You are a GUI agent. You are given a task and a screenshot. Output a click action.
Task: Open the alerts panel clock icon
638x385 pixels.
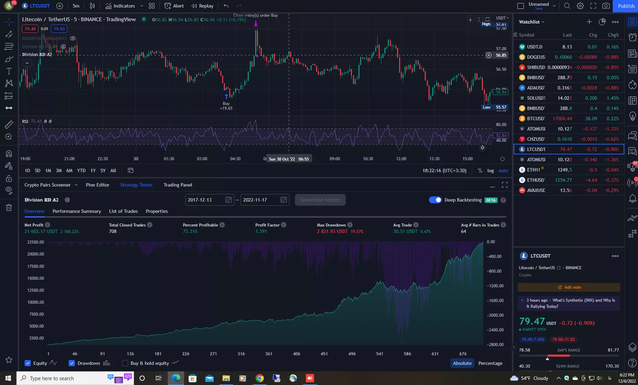tap(633, 37)
